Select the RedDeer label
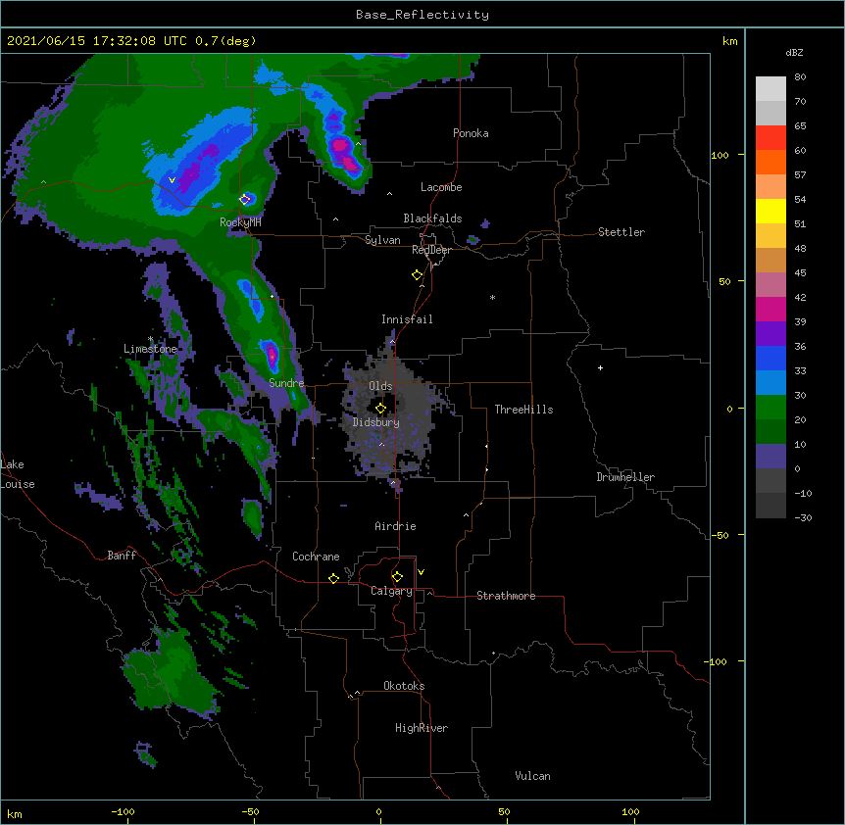The image size is (845, 825). click(431, 250)
